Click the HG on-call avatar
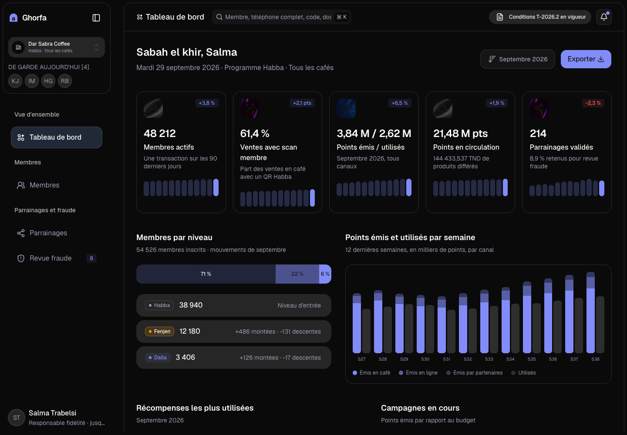Image resolution: width=627 pixels, height=435 pixels. (x=48, y=81)
